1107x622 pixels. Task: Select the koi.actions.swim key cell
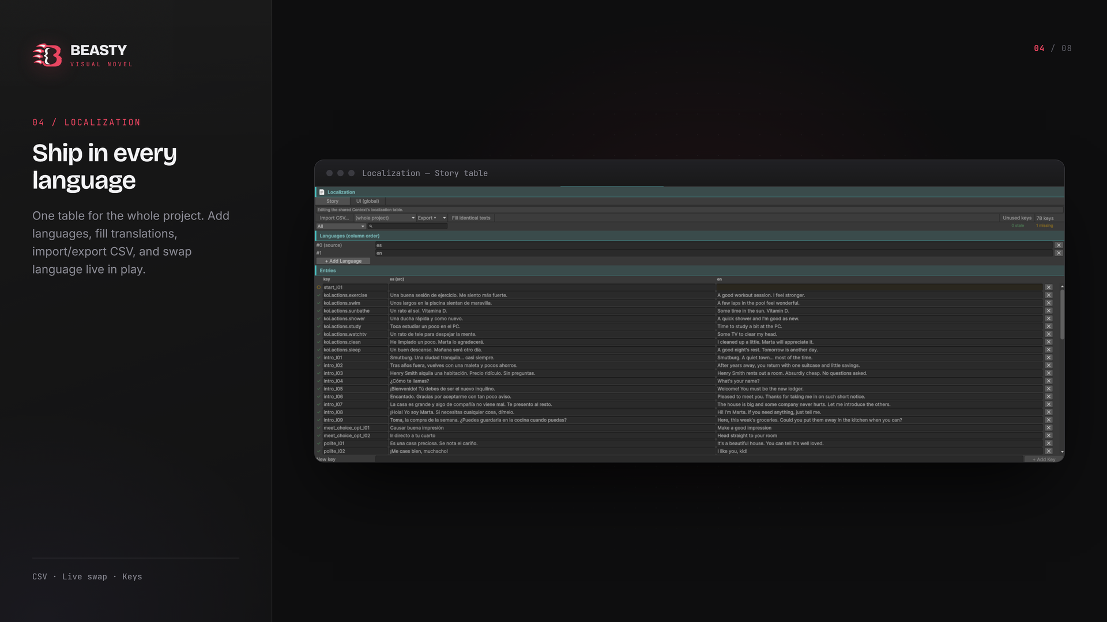355,303
